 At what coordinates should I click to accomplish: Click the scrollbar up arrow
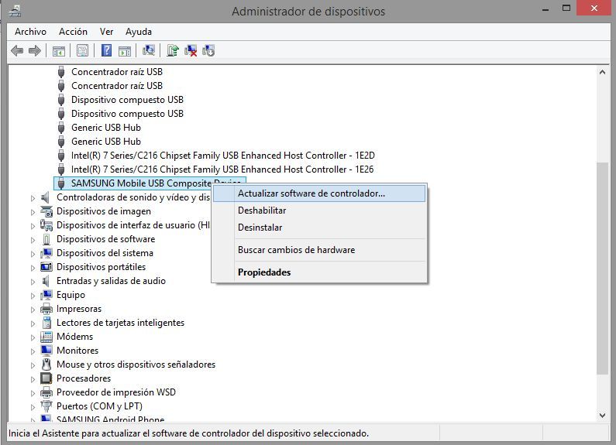point(602,72)
